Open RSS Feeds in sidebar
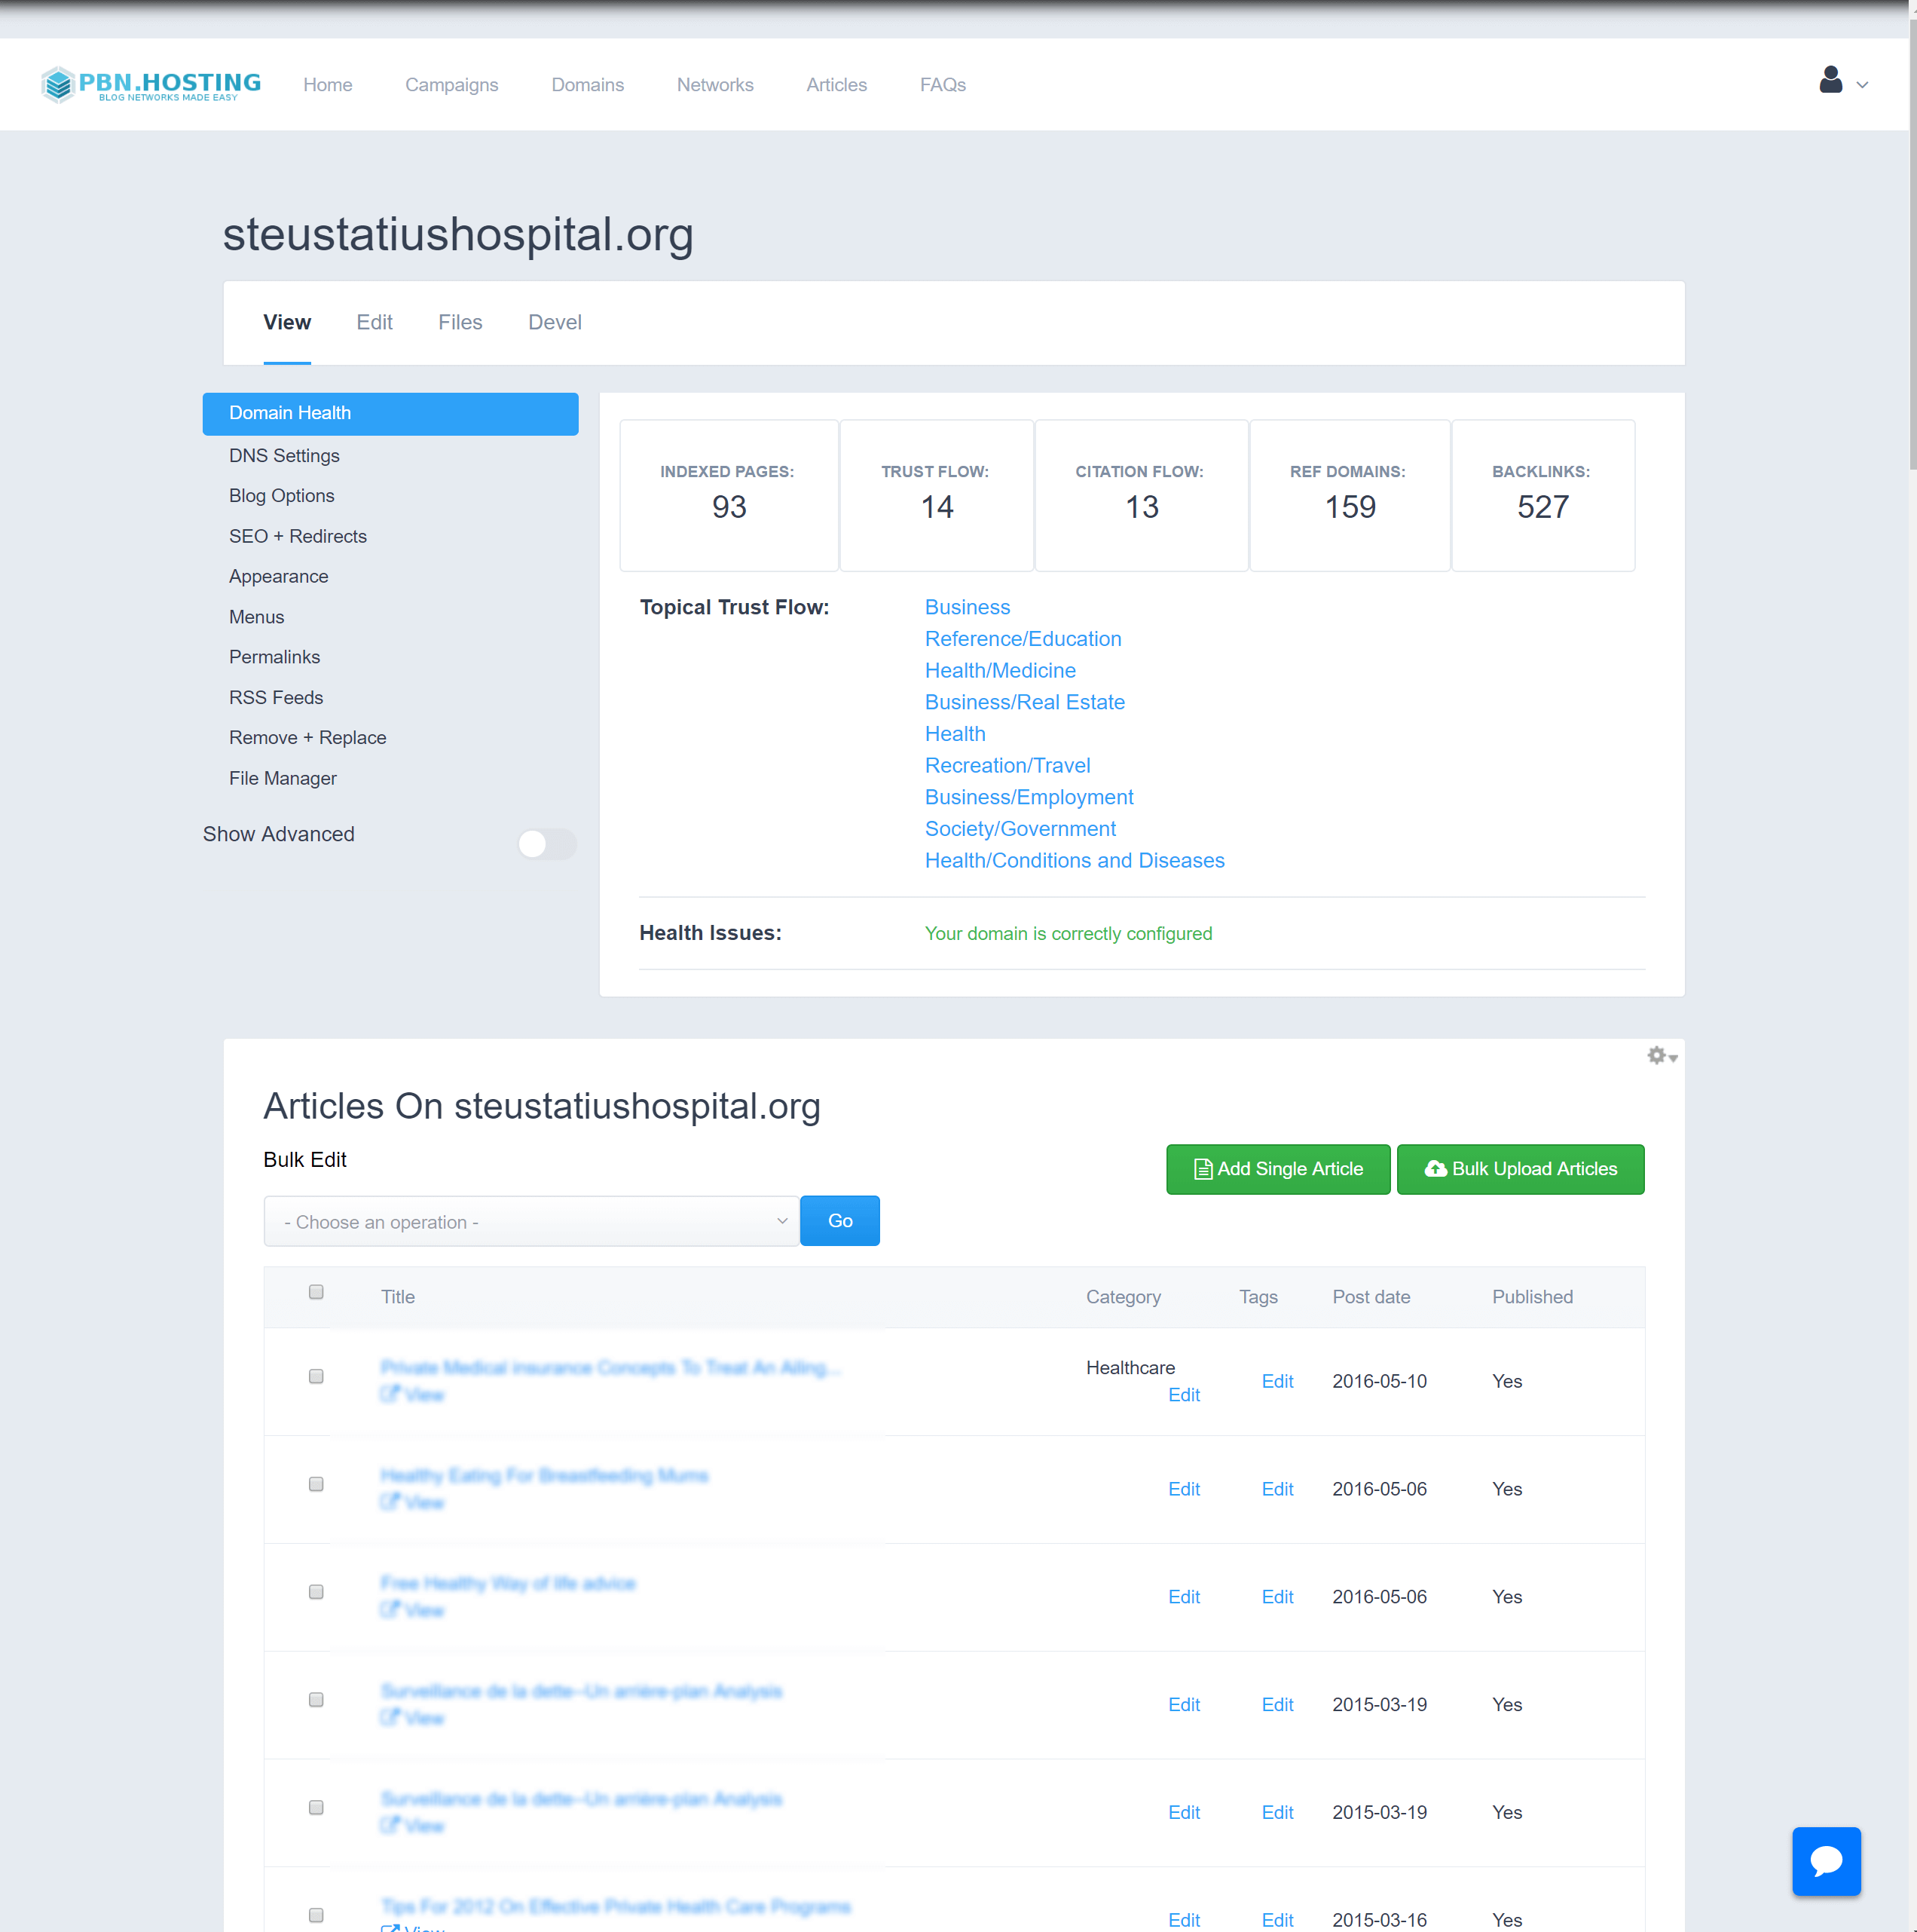 [x=276, y=698]
